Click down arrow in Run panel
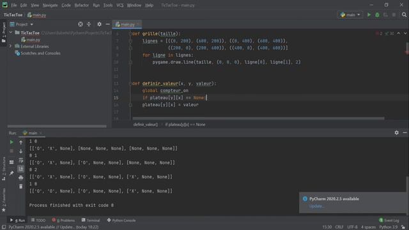This screenshot has width=409, height=230. [21, 151]
